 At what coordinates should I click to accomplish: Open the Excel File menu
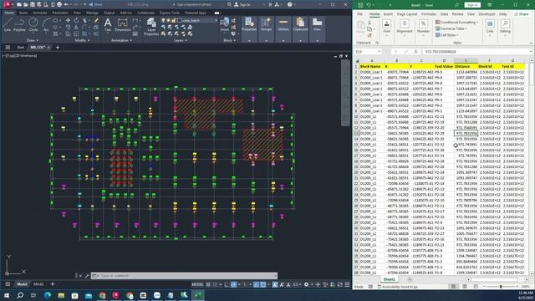click(x=360, y=14)
